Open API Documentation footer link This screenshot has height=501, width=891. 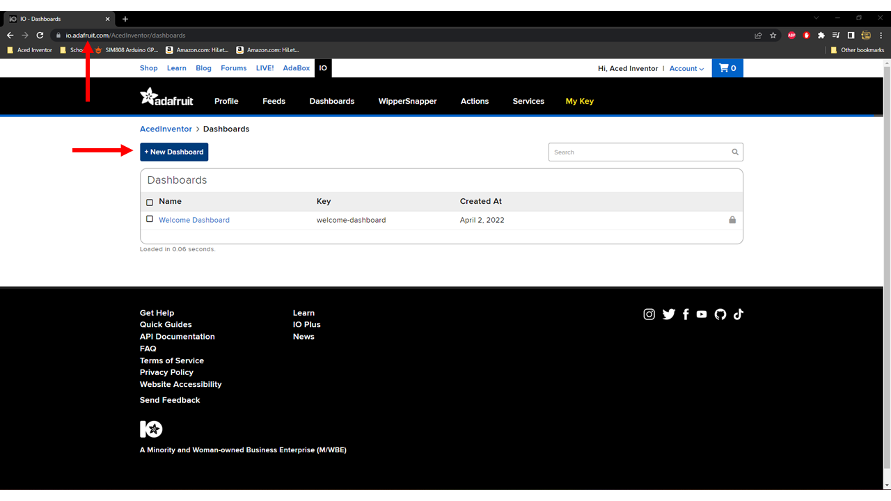point(178,337)
